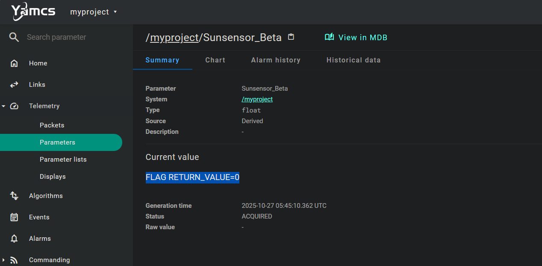Image resolution: width=542 pixels, height=266 pixels.
Task: Open the Historical data tab
Action: coord(353,60)
